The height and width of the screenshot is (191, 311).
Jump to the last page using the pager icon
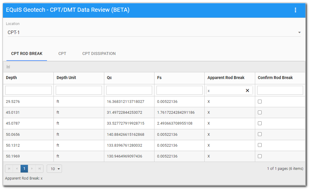tap(39, 168)
